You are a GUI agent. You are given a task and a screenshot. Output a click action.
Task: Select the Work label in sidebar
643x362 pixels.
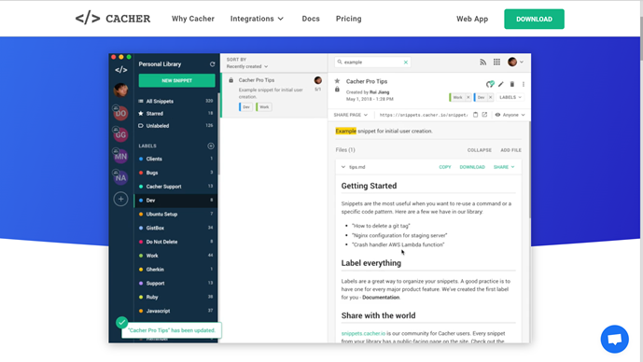(176, 256)
